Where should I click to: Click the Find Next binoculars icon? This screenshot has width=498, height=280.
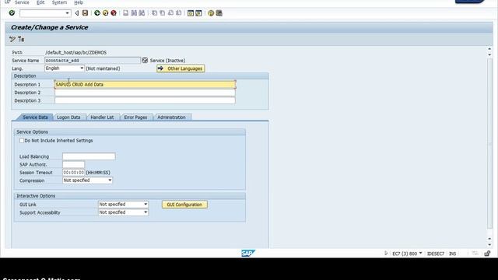[142, 13]
